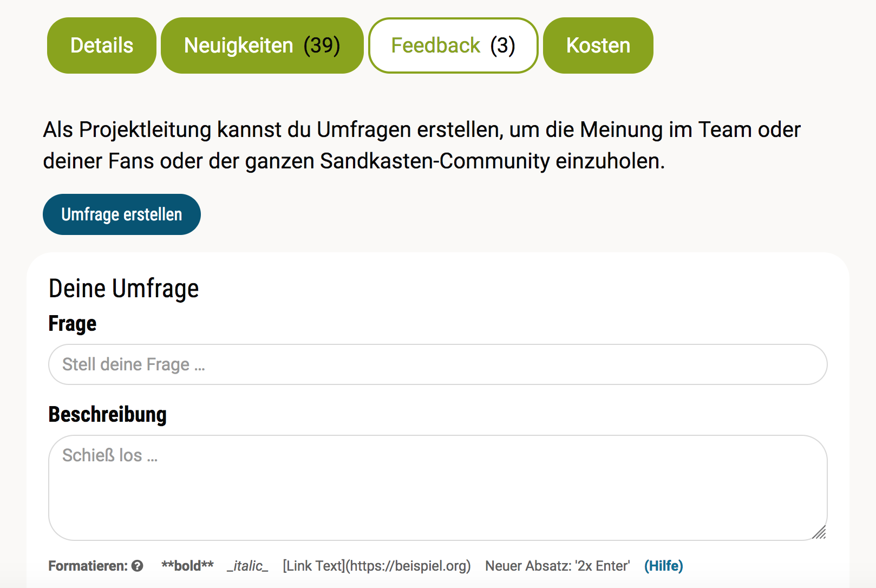Focus the 'Stell deine Frage' input field

437,364
